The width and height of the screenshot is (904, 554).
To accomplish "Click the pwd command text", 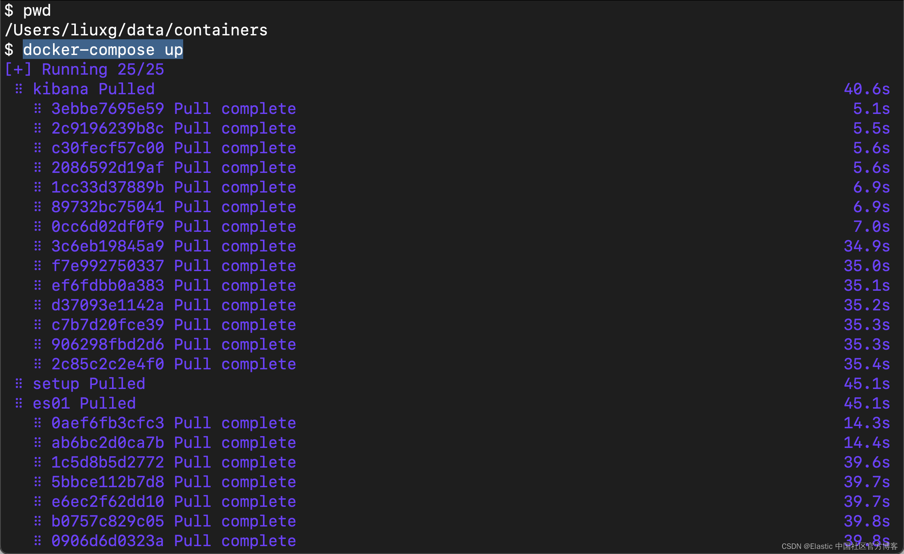I will pyautogui.click(x=37, y=11).
